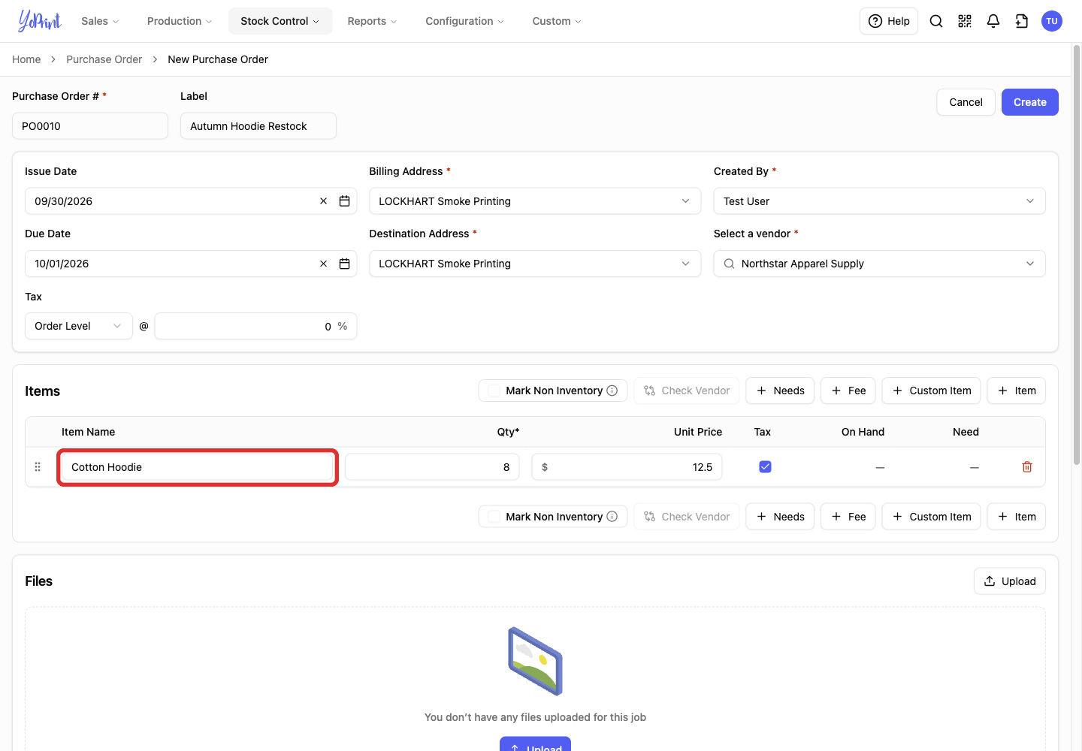Open the Created By dropdown
1082x751 pixels.
pyautogui.click(x=879, y=201)
